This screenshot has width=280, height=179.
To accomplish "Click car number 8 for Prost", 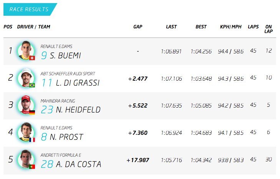I will point(44,137).
